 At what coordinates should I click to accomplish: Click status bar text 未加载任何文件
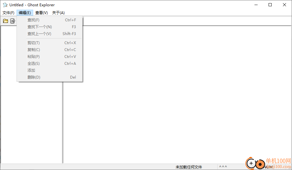click(189, 167)
